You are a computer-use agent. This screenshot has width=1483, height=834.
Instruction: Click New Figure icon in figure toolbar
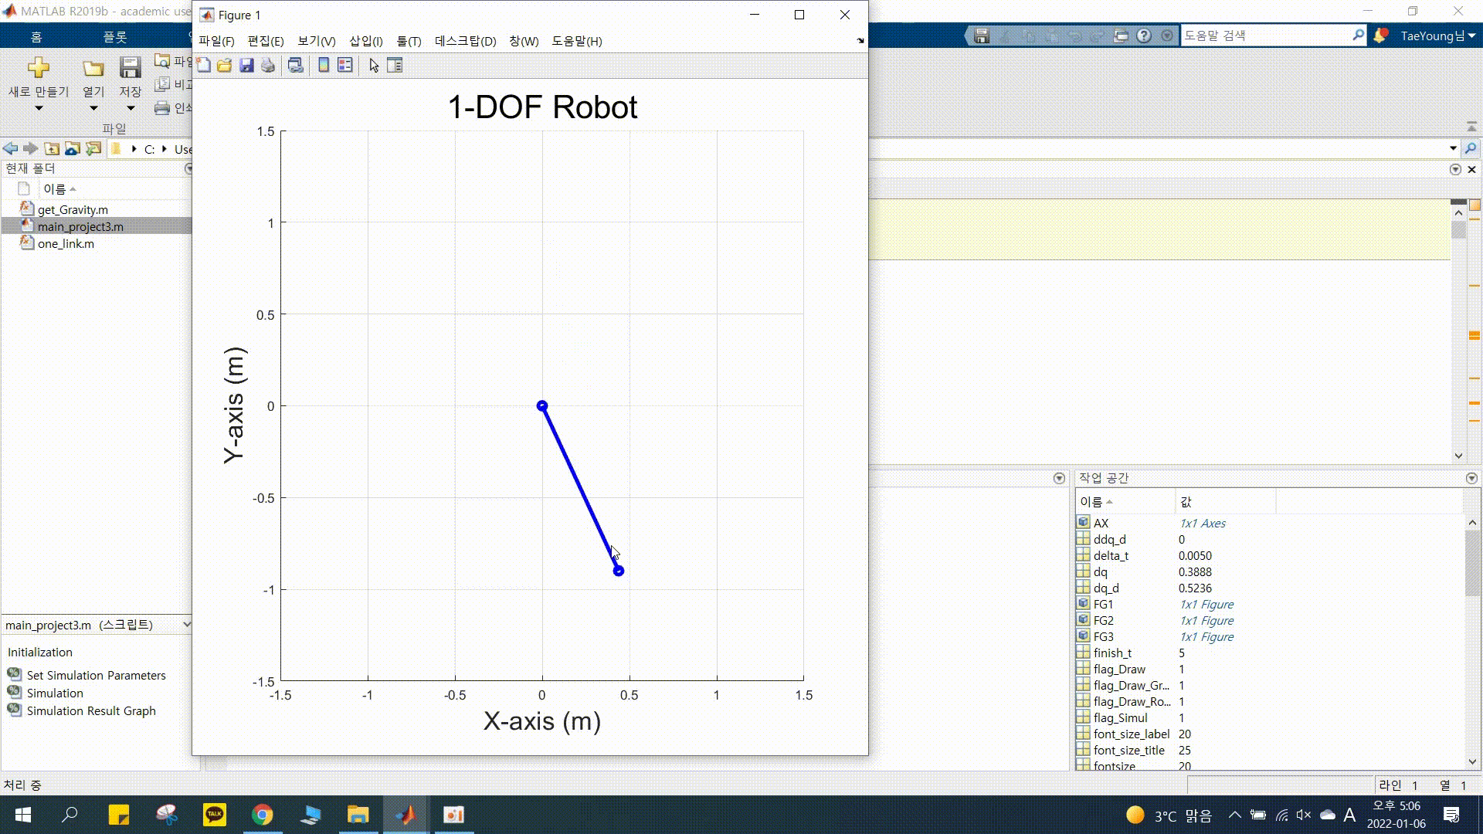[203, 66]
